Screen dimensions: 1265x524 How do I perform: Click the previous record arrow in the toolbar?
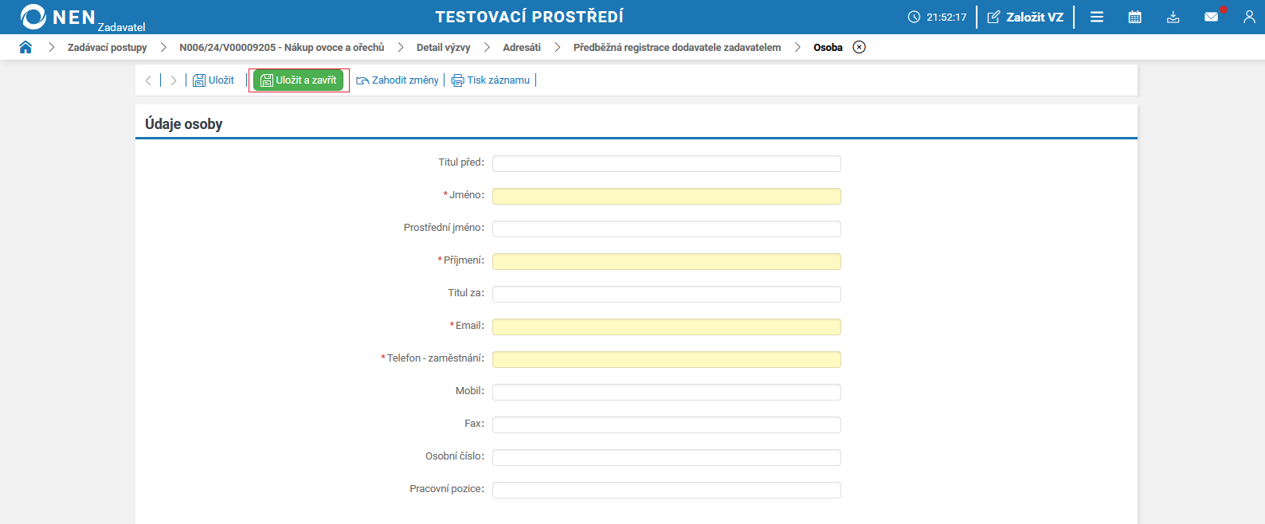[148, 80]
